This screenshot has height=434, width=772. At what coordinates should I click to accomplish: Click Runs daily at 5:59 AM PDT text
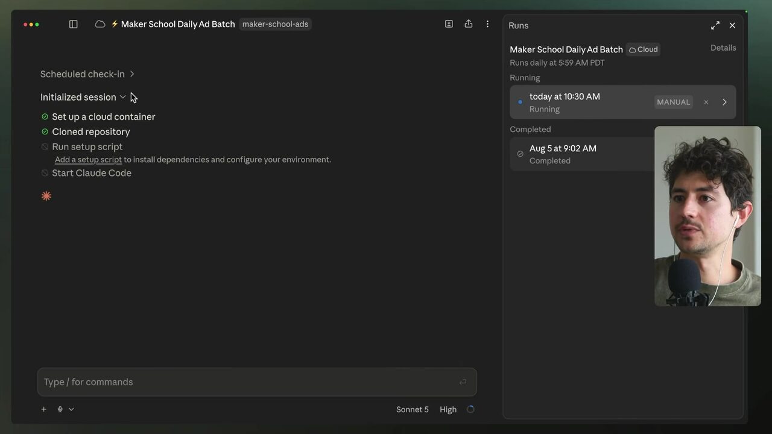point(557,63)
